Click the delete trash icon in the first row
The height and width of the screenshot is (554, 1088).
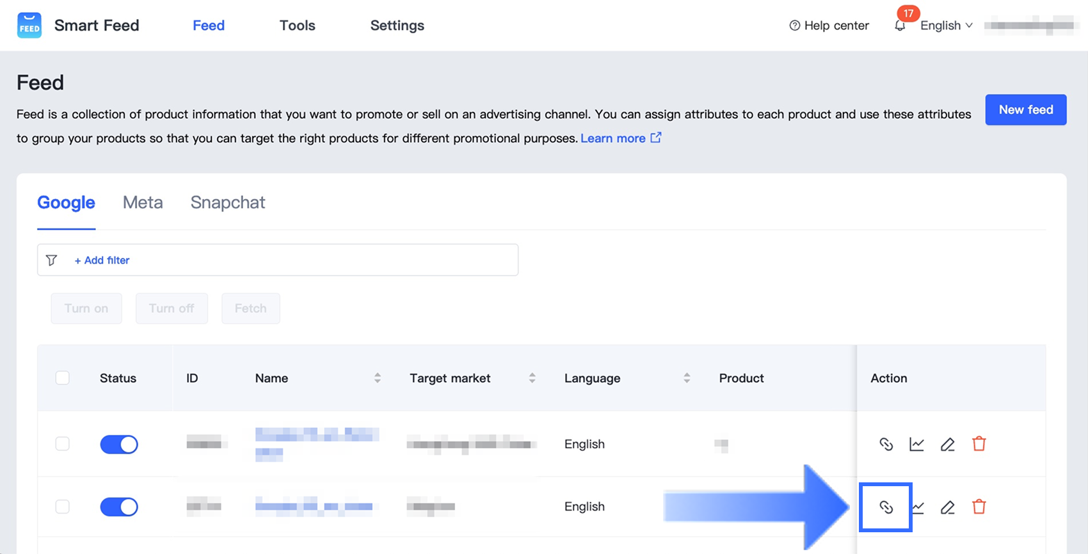[979, 443]
